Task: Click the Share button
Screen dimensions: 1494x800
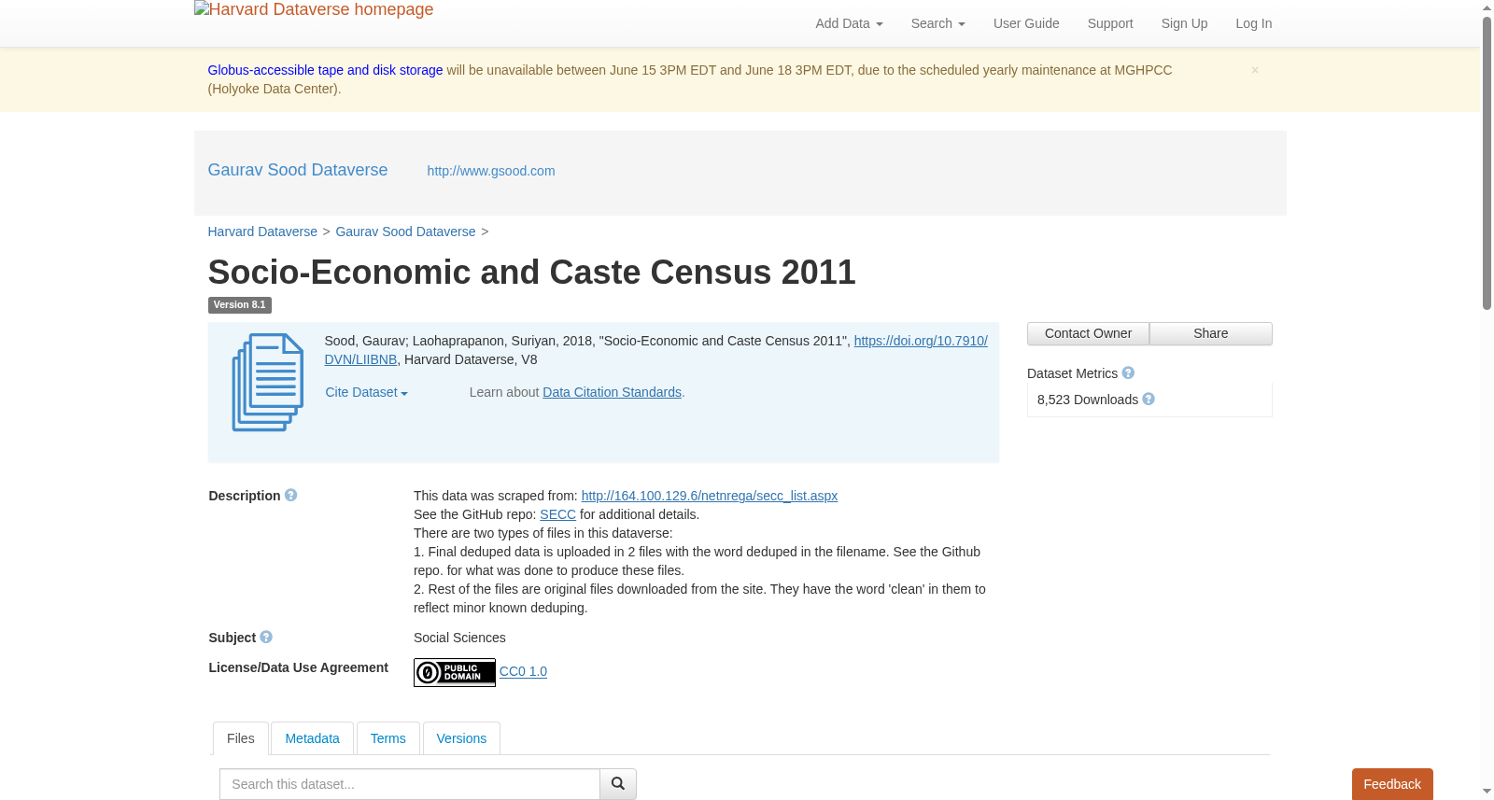Action: tap(1211, 333)
